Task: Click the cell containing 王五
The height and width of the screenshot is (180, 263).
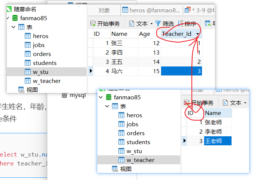Action: click(x=124, y=62)
